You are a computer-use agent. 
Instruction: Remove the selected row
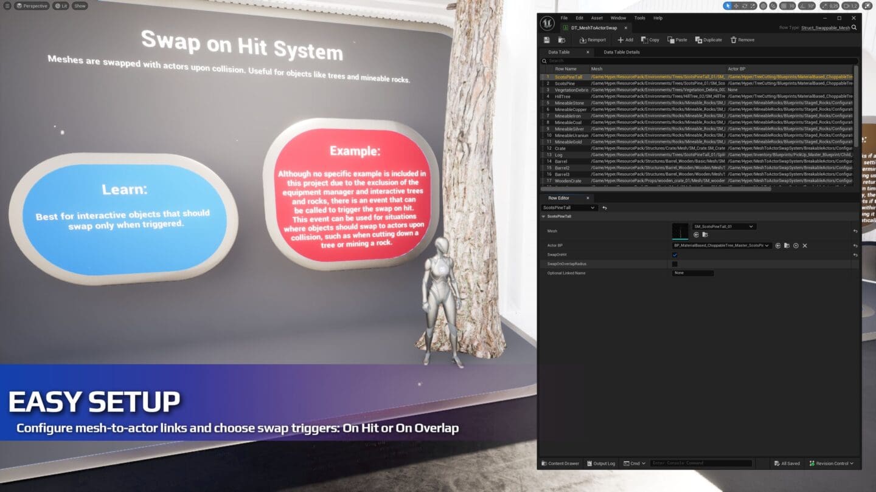pyautogui.click(x=742, y=40)
